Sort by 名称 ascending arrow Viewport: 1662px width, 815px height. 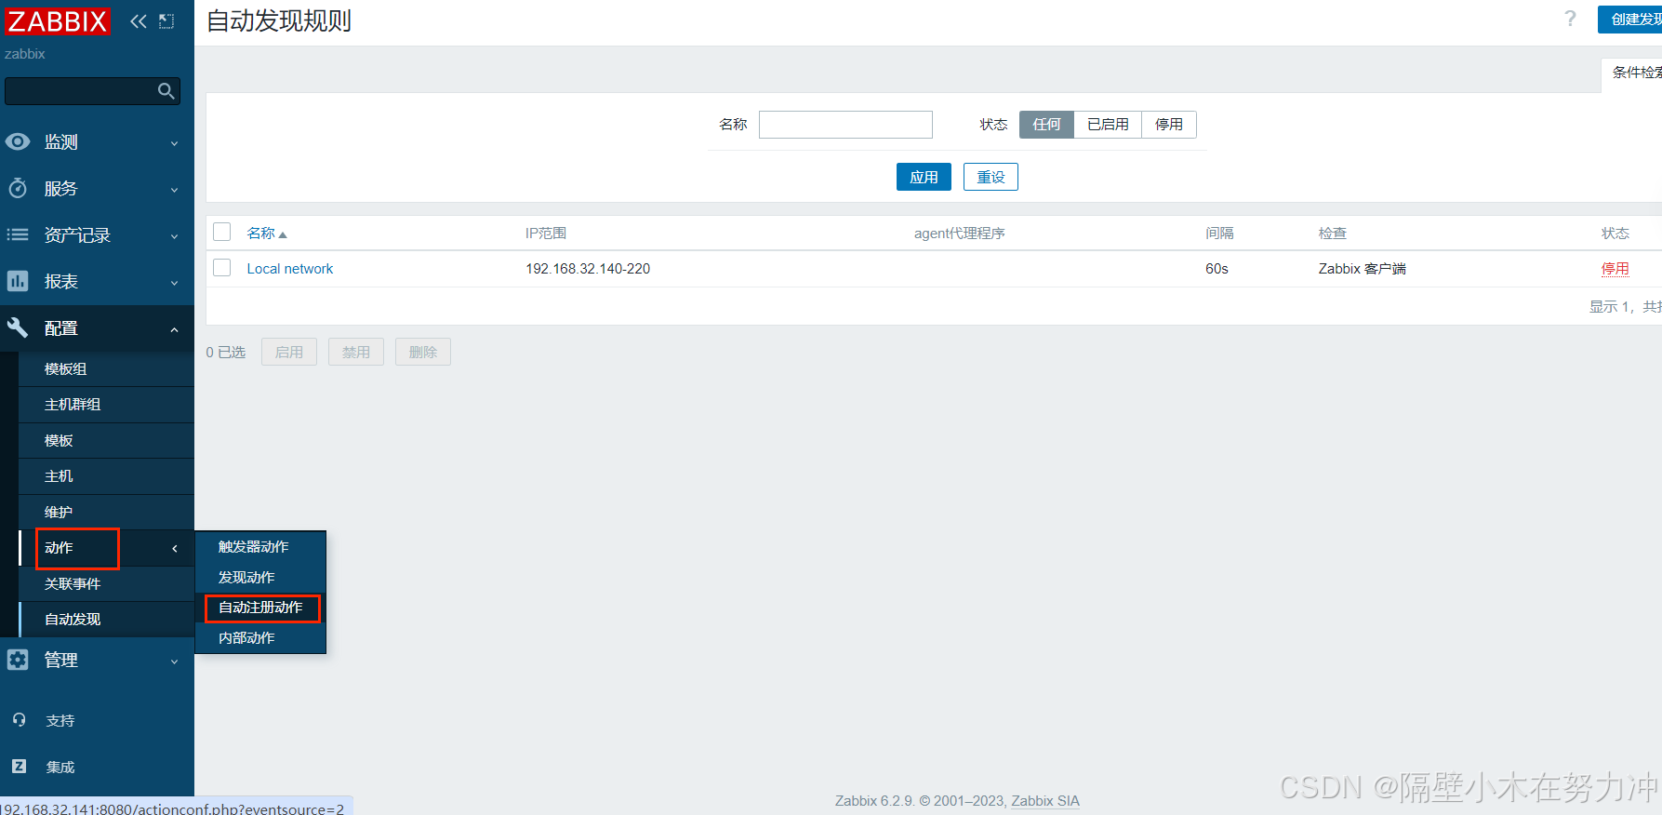283,234
